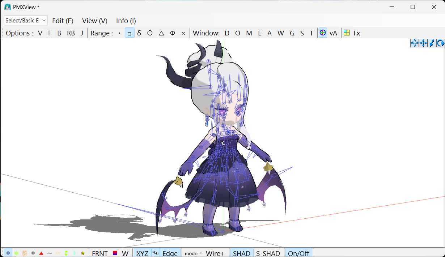The width and height of the screenshot is (445, 257).
Task: Toggle Wire+ wireframe overlay
Action: [215, 253]
